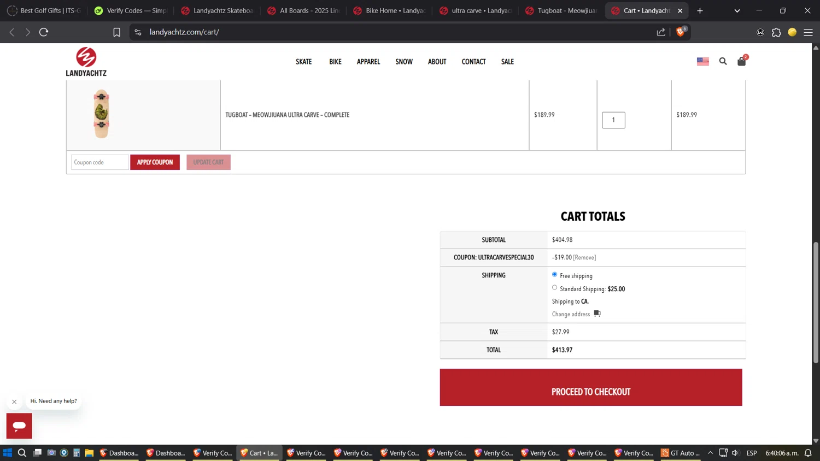Show hidden system tray icons

pos(710,453)
